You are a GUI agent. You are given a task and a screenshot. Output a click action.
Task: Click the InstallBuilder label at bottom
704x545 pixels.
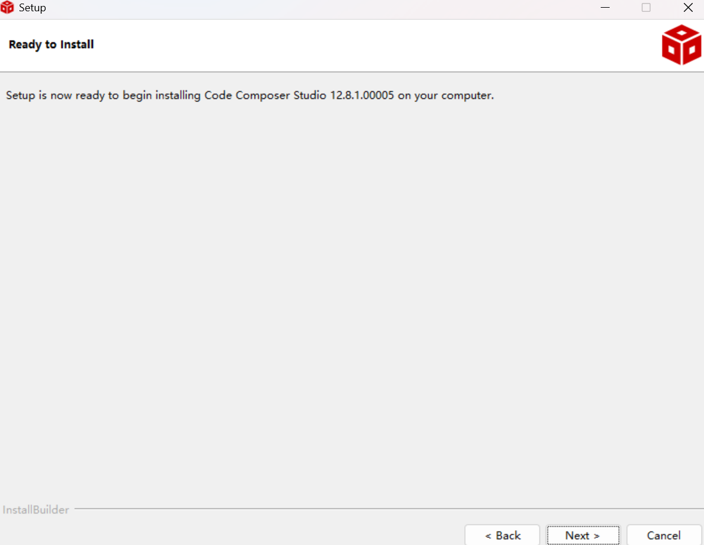pyautogui.click(x=36, y=509)
